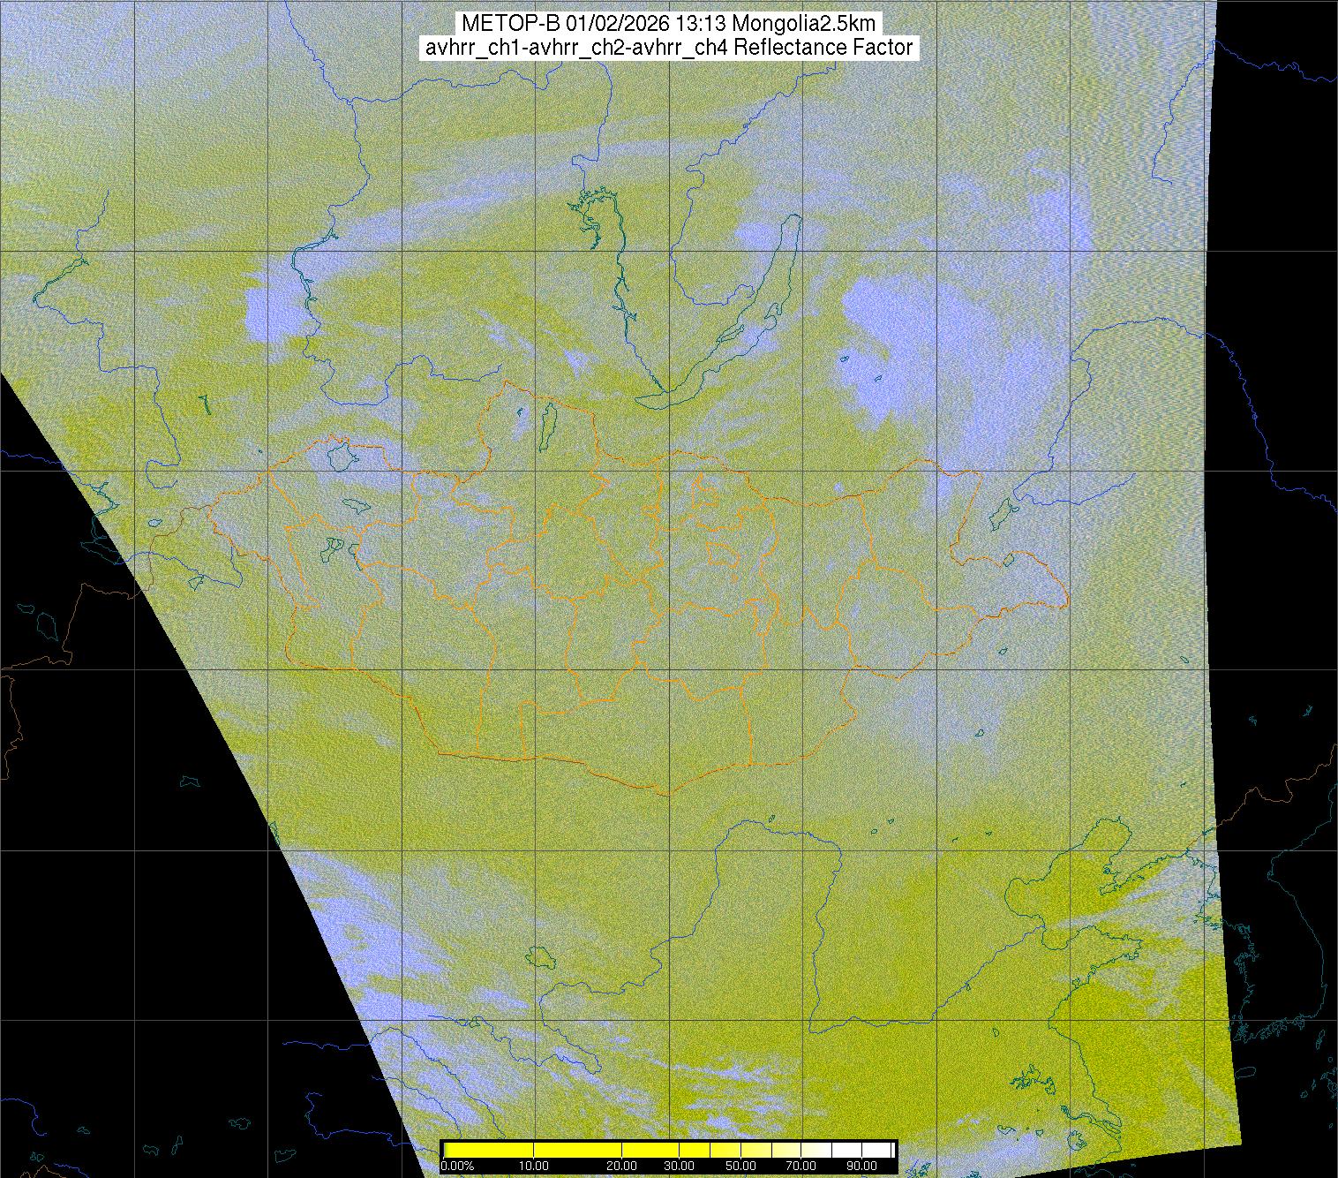Click the METOP-B title text line
Viewport: 1338px width, 1178px height.
668,24
